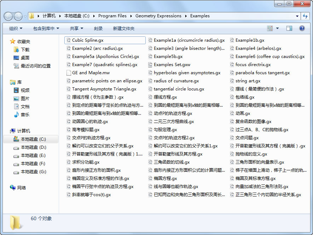
Task: Open Help with the question mark icon
Action: (x=302, y=28)
